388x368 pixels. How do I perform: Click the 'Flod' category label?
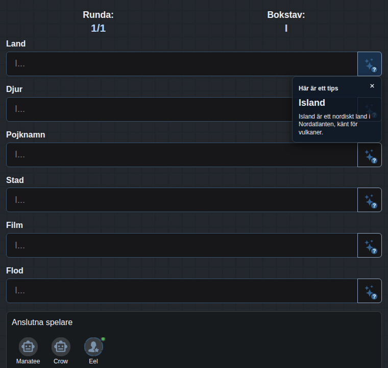click(15, 270)
